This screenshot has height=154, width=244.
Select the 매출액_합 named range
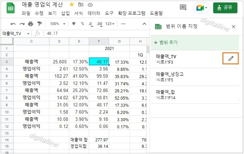click(x=195, y=94)
